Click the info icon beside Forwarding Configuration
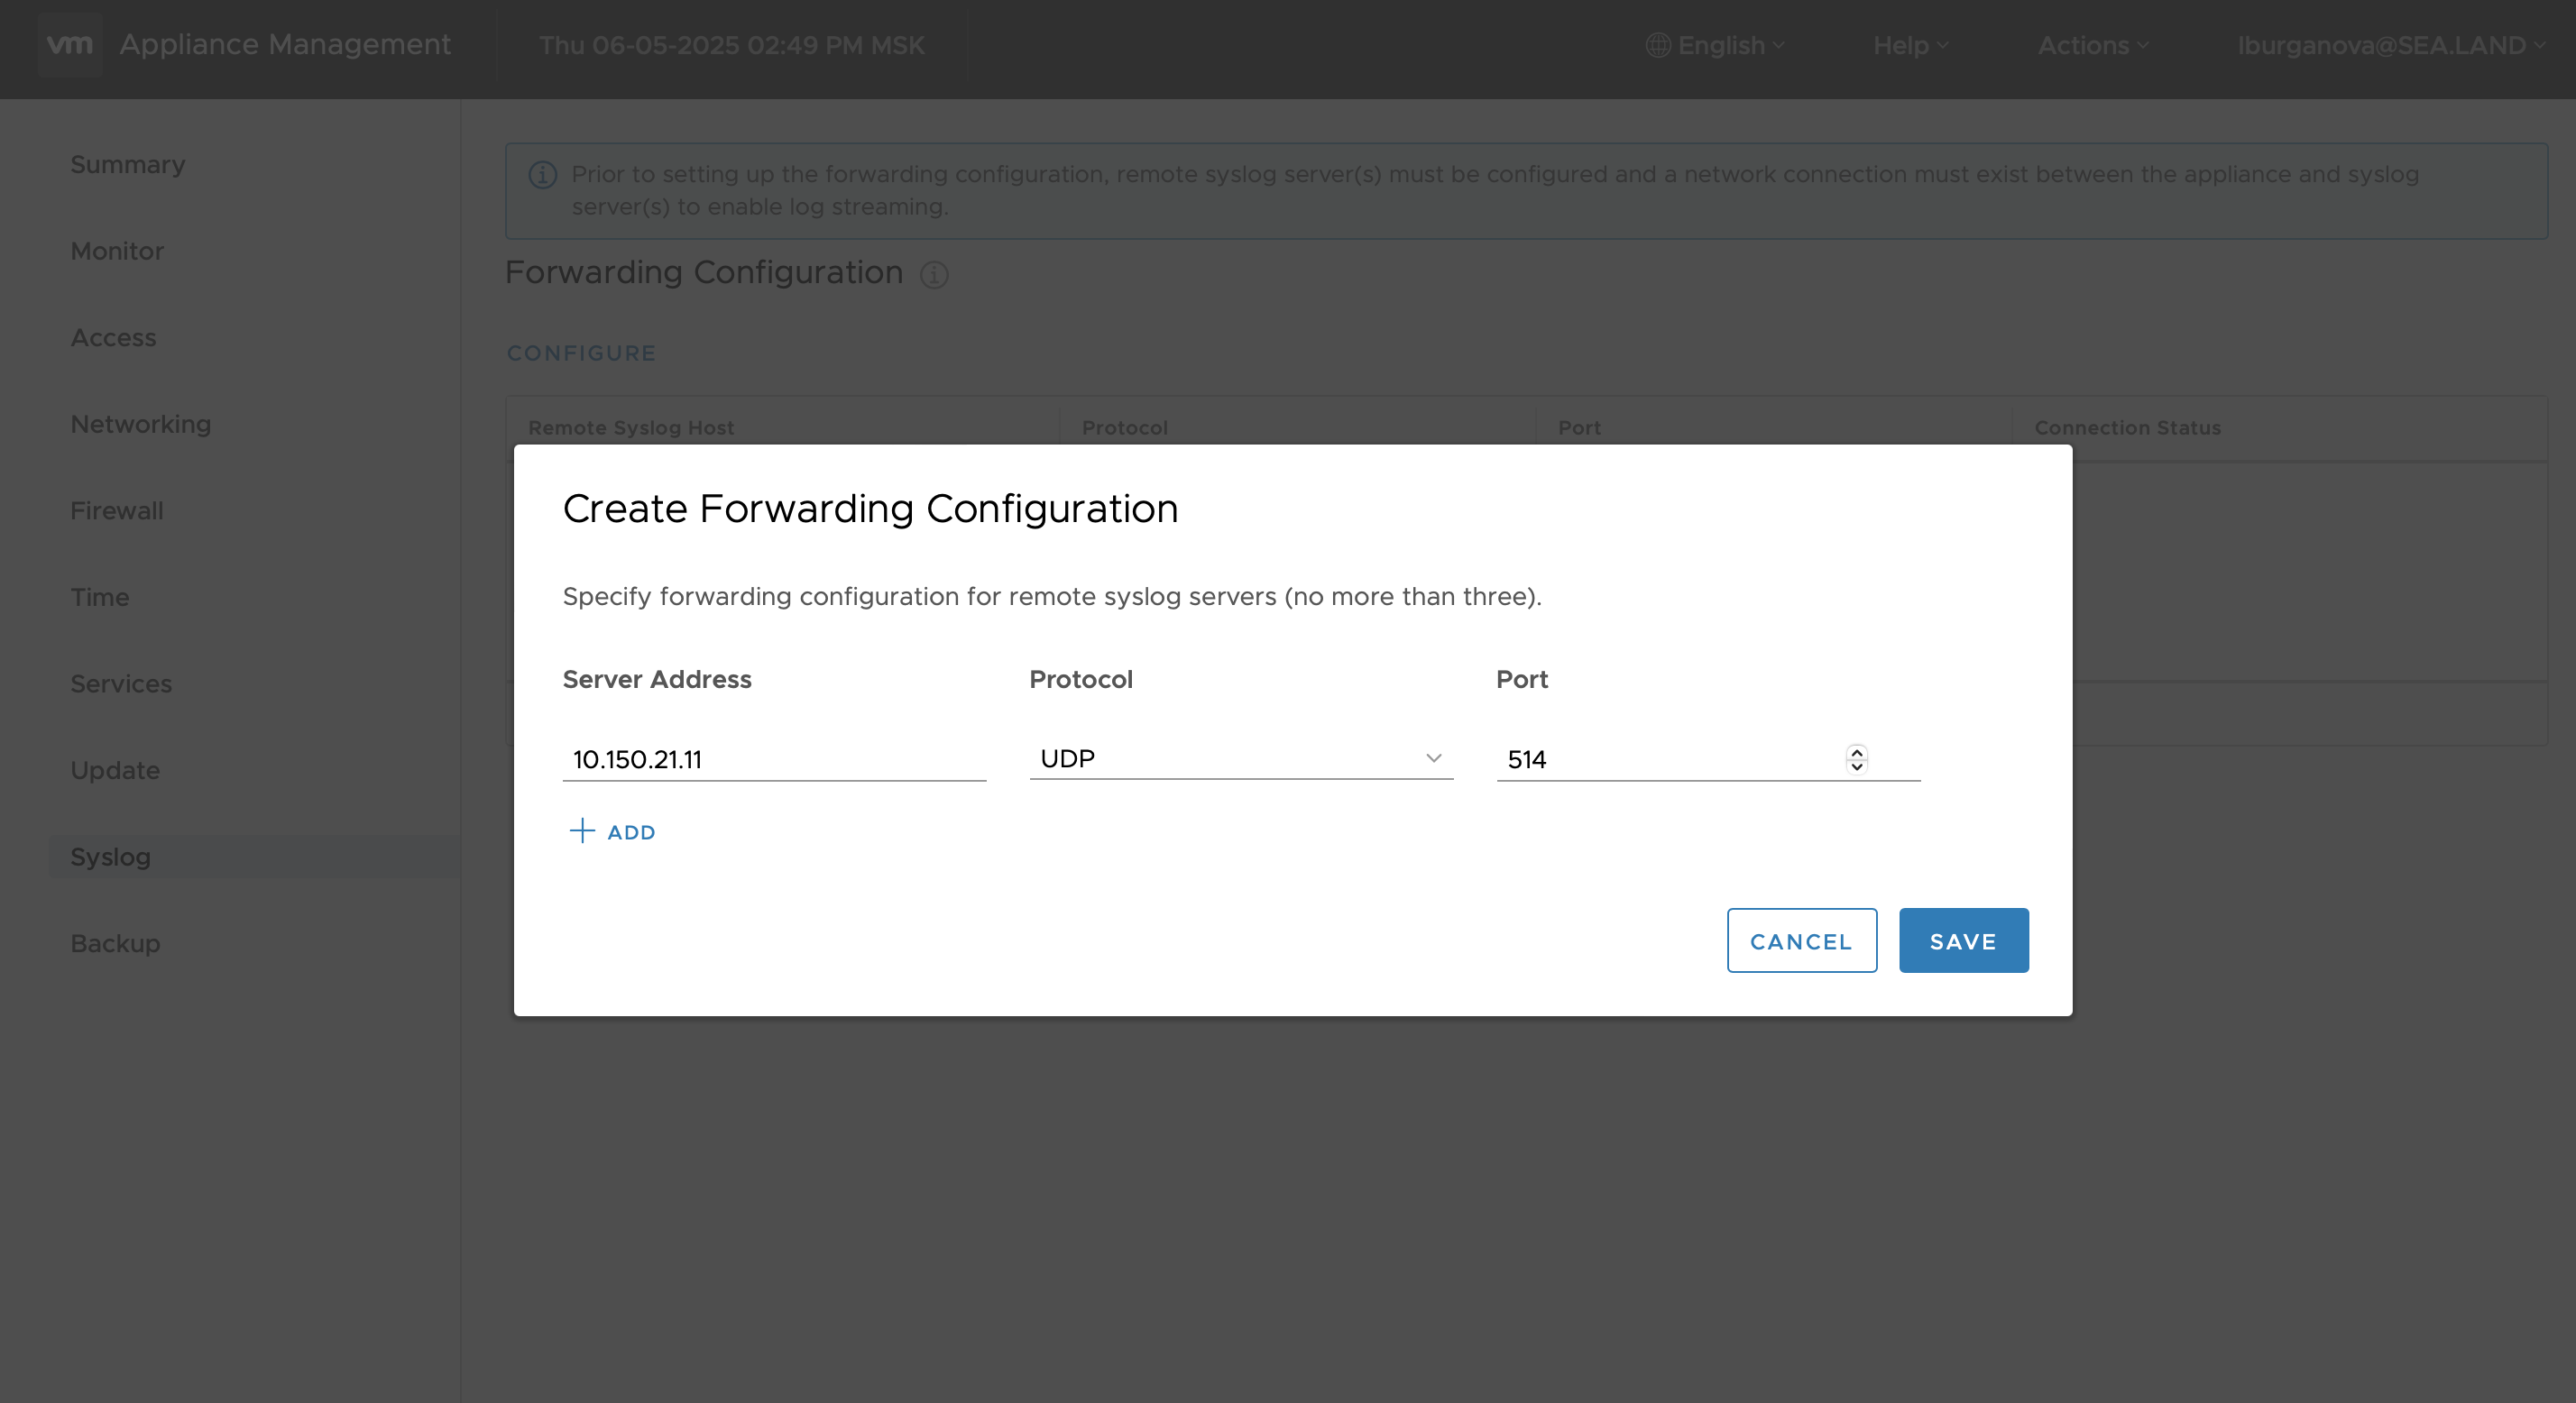This screenshot has height=1403, width=2576. (934, 276)
